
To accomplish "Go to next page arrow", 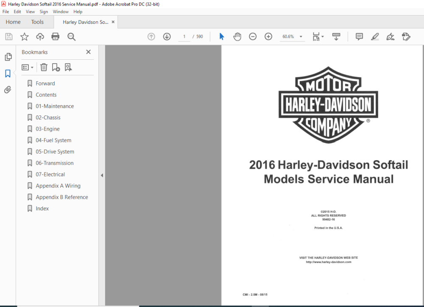I will (167, 36).
